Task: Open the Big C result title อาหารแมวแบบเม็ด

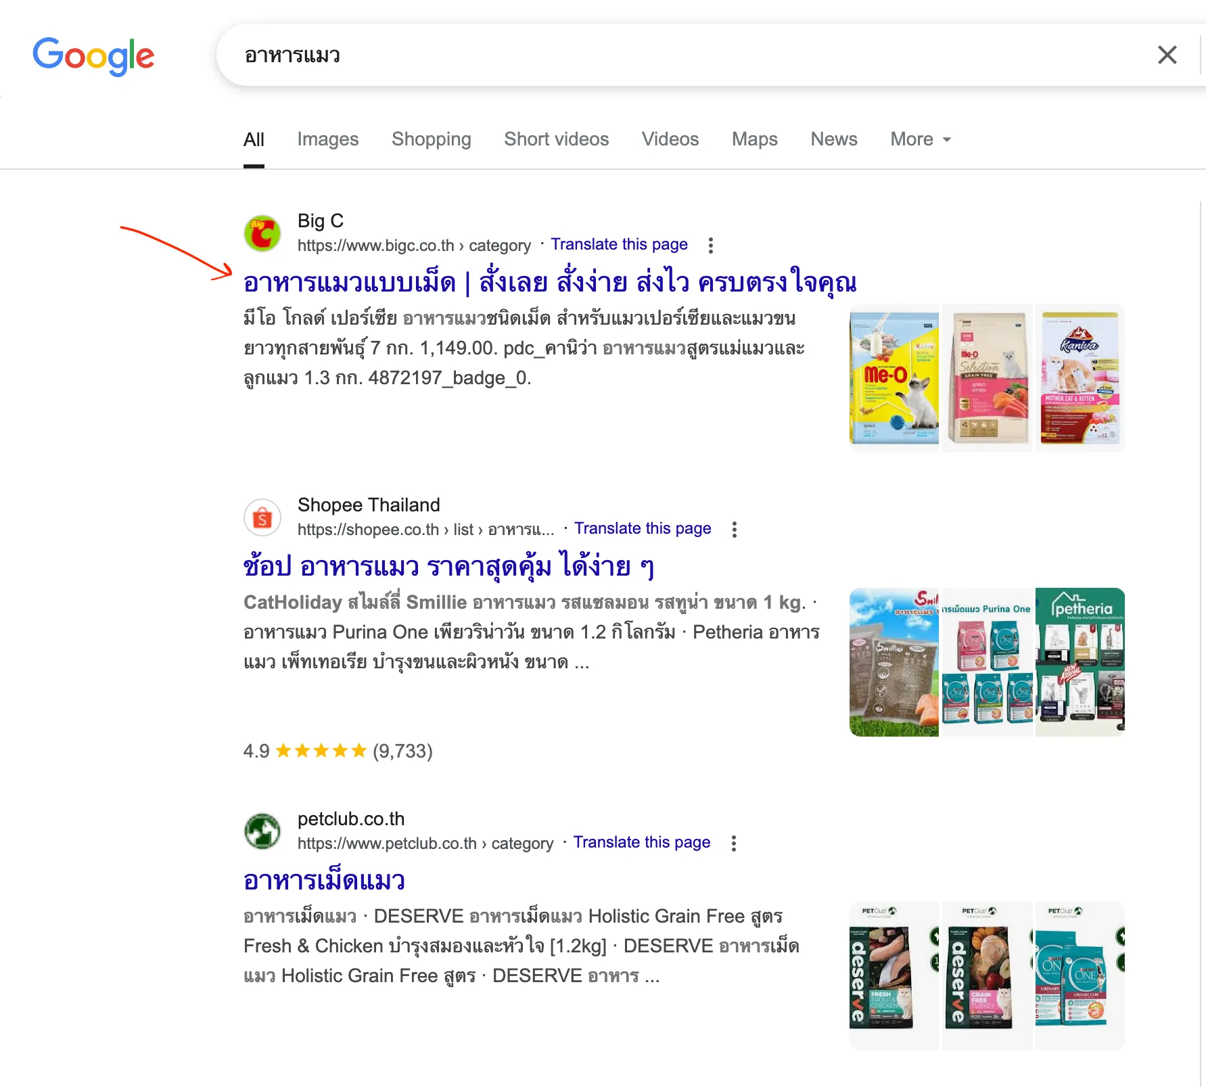Action: 550,283
